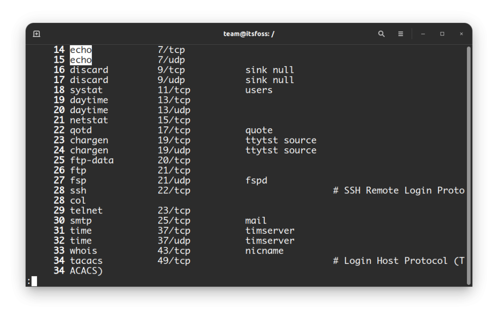Click 23/tcp port value

click(174, 210)
